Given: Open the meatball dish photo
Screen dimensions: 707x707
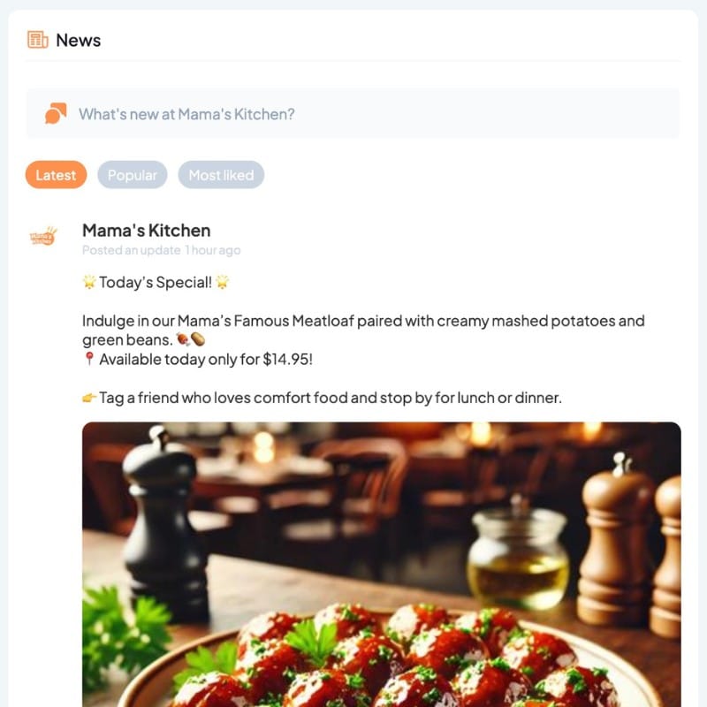Looking at the screenshot, I should (x=382, y=564).
